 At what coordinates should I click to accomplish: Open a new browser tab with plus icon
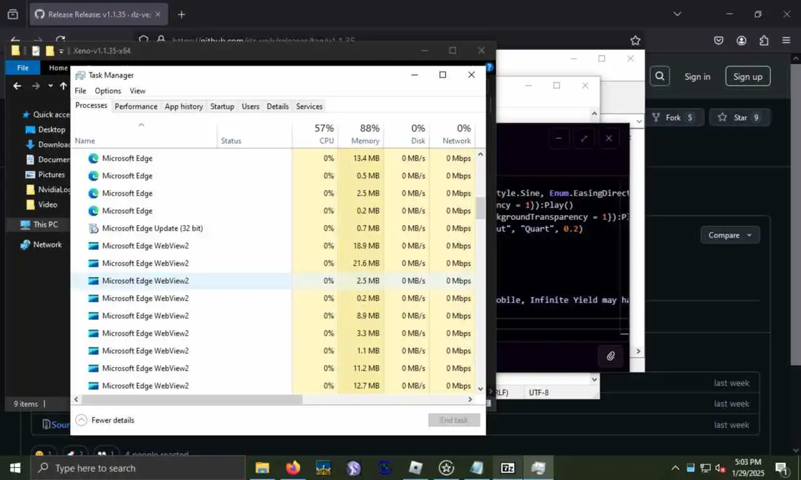tap(181, 14)
